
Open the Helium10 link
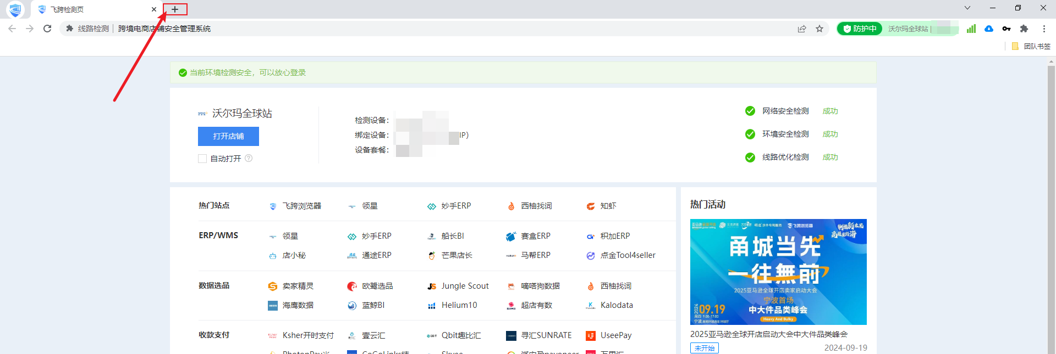pyautogui.click(x=459, y=305)
